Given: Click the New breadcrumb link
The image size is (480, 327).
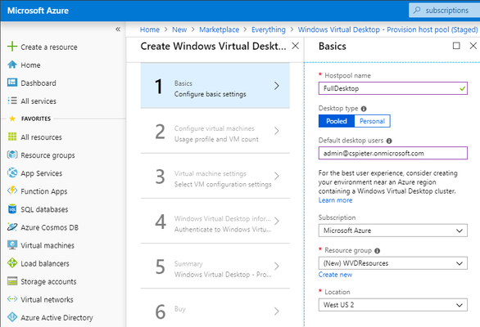Looking at the screenshot, I should pyautogui.click(x=179, y=29).
